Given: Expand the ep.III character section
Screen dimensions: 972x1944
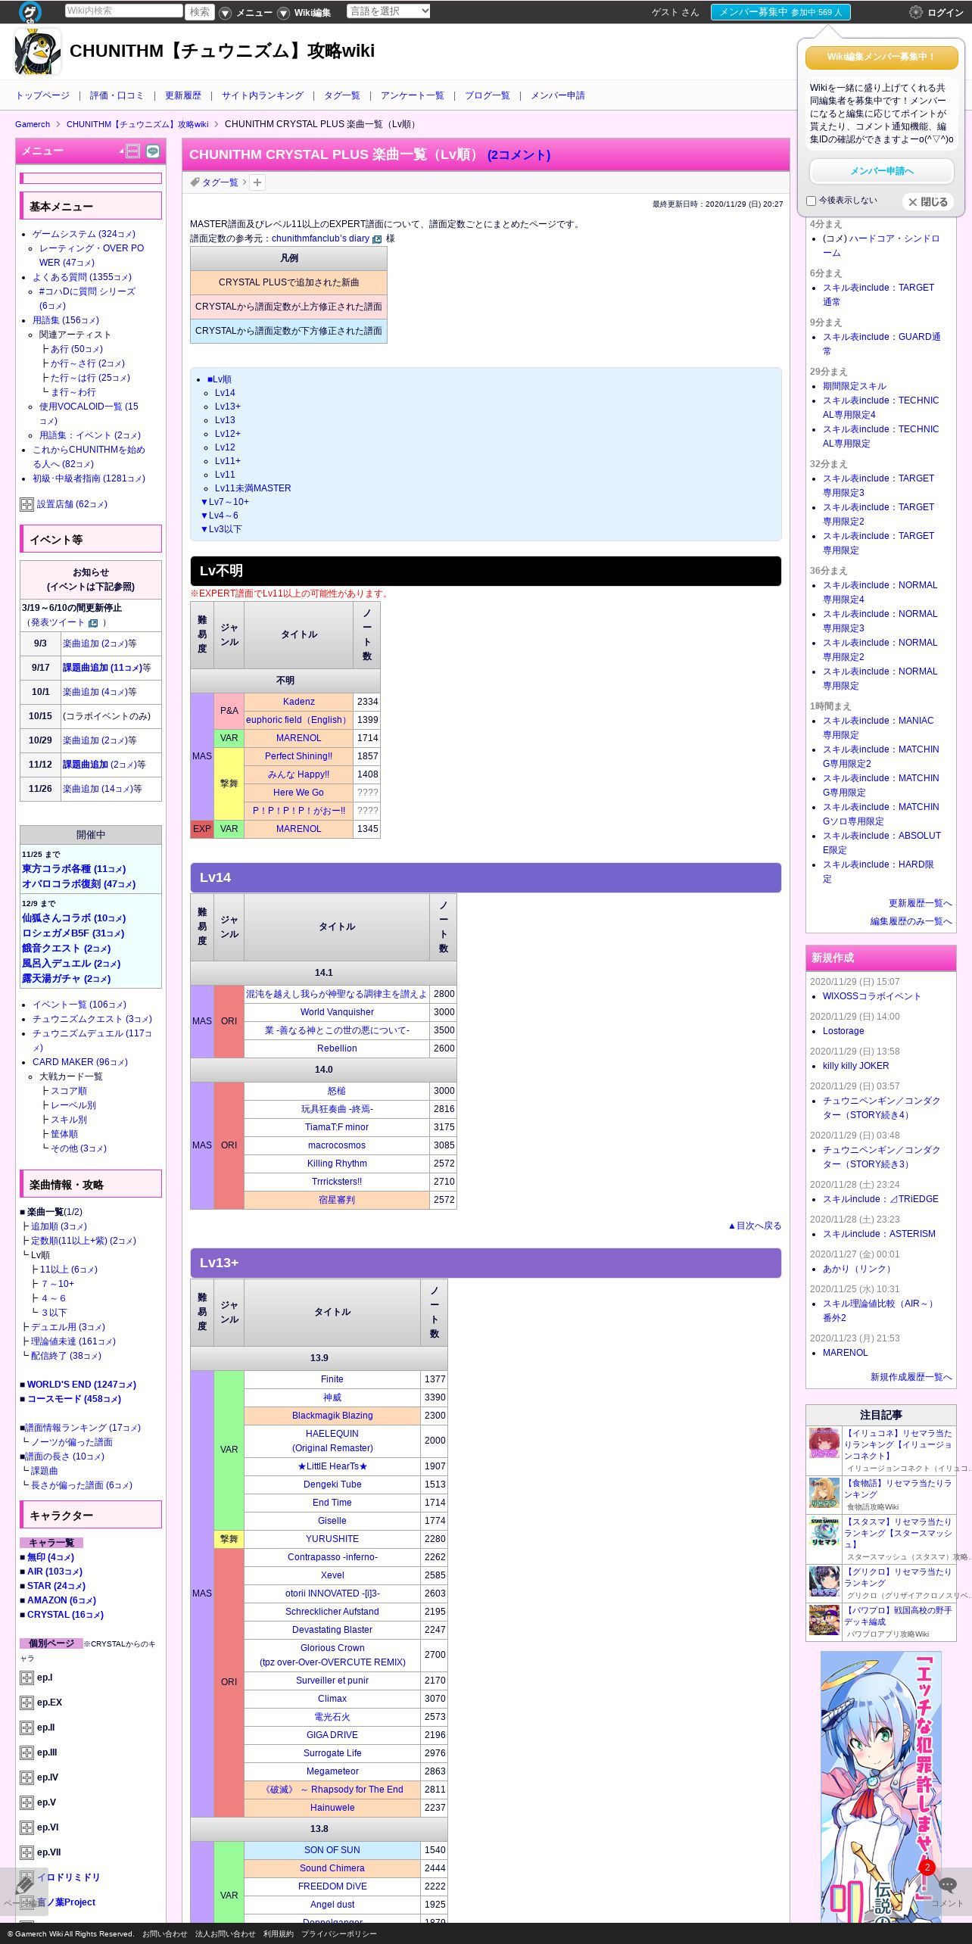Looking at the screenshot, I should tap(26, 1752).
